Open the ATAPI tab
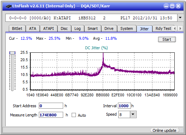Screen dimensions: 186x135 pos(48,28)
